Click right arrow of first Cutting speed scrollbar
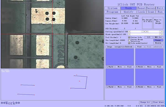 (x=144, y=32)
